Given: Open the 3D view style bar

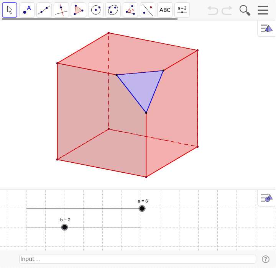Looking at the screenshot, I should tap(267, 28).
